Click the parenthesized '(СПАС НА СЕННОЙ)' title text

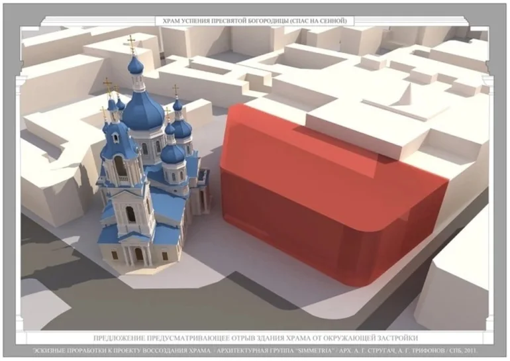point(317,21)
